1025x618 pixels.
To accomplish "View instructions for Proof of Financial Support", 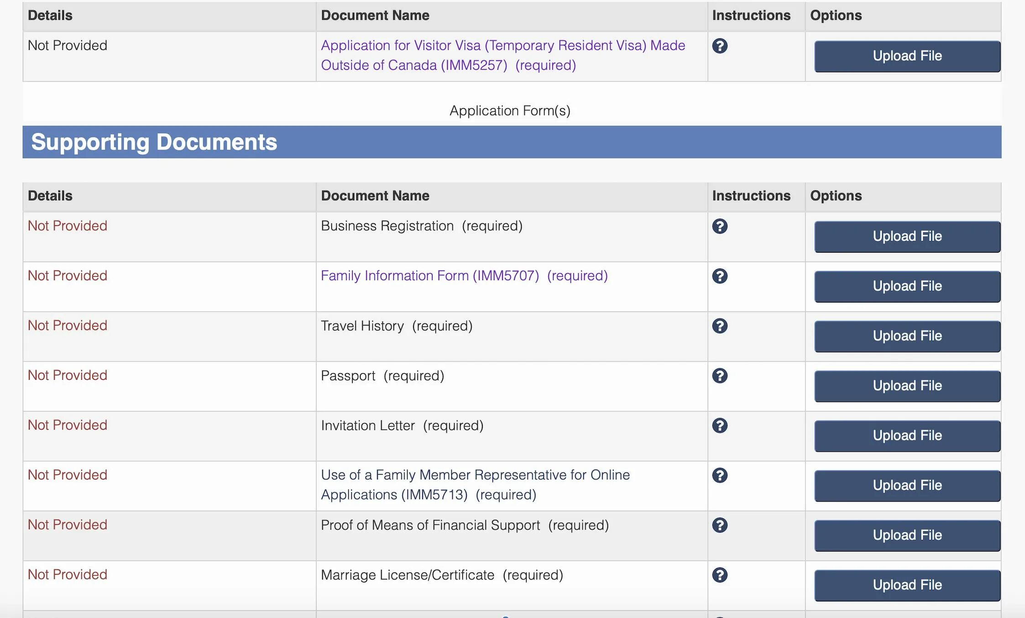I will click(x=720, y=525).
